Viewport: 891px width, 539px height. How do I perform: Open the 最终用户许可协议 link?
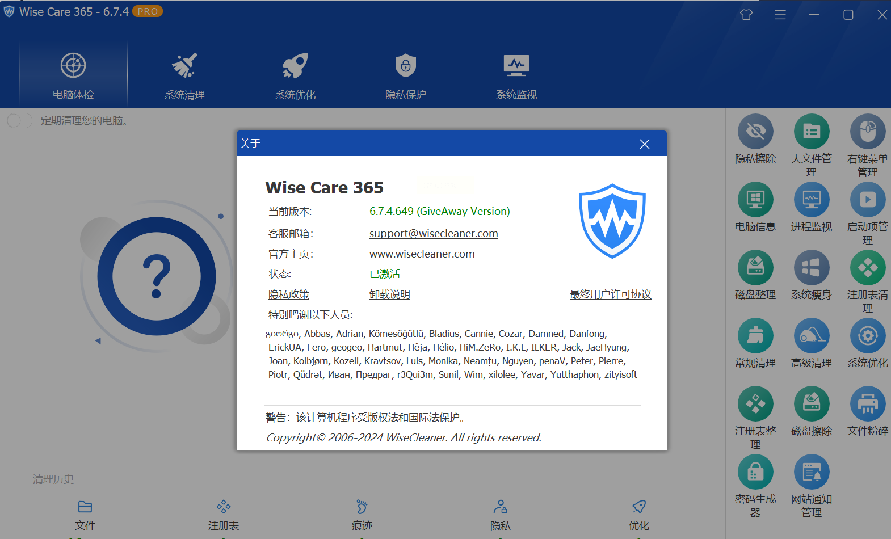tap(611, 294)
